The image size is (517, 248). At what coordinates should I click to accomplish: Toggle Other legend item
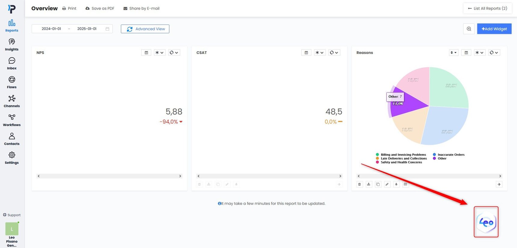(440, 158)
